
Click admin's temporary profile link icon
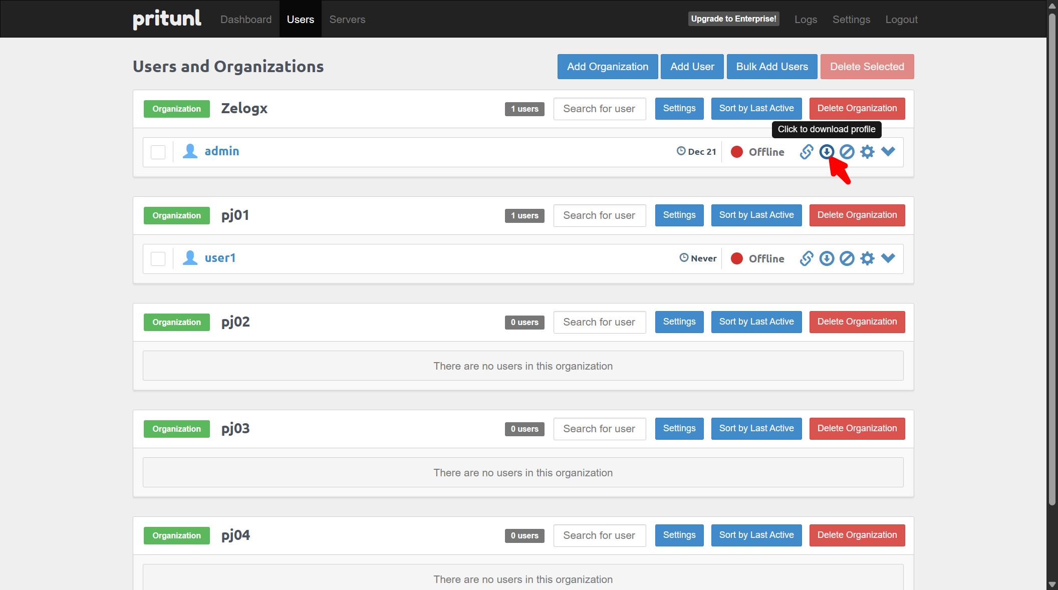click(x=806, y=152)
